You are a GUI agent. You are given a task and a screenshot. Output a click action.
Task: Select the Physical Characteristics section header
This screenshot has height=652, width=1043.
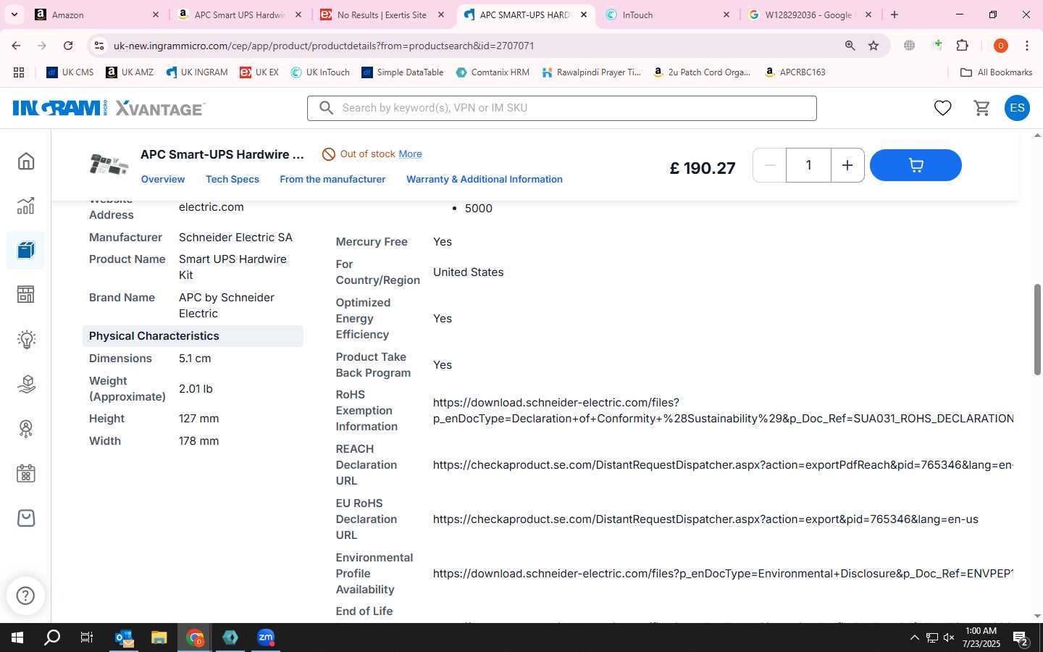pos(193,336)
